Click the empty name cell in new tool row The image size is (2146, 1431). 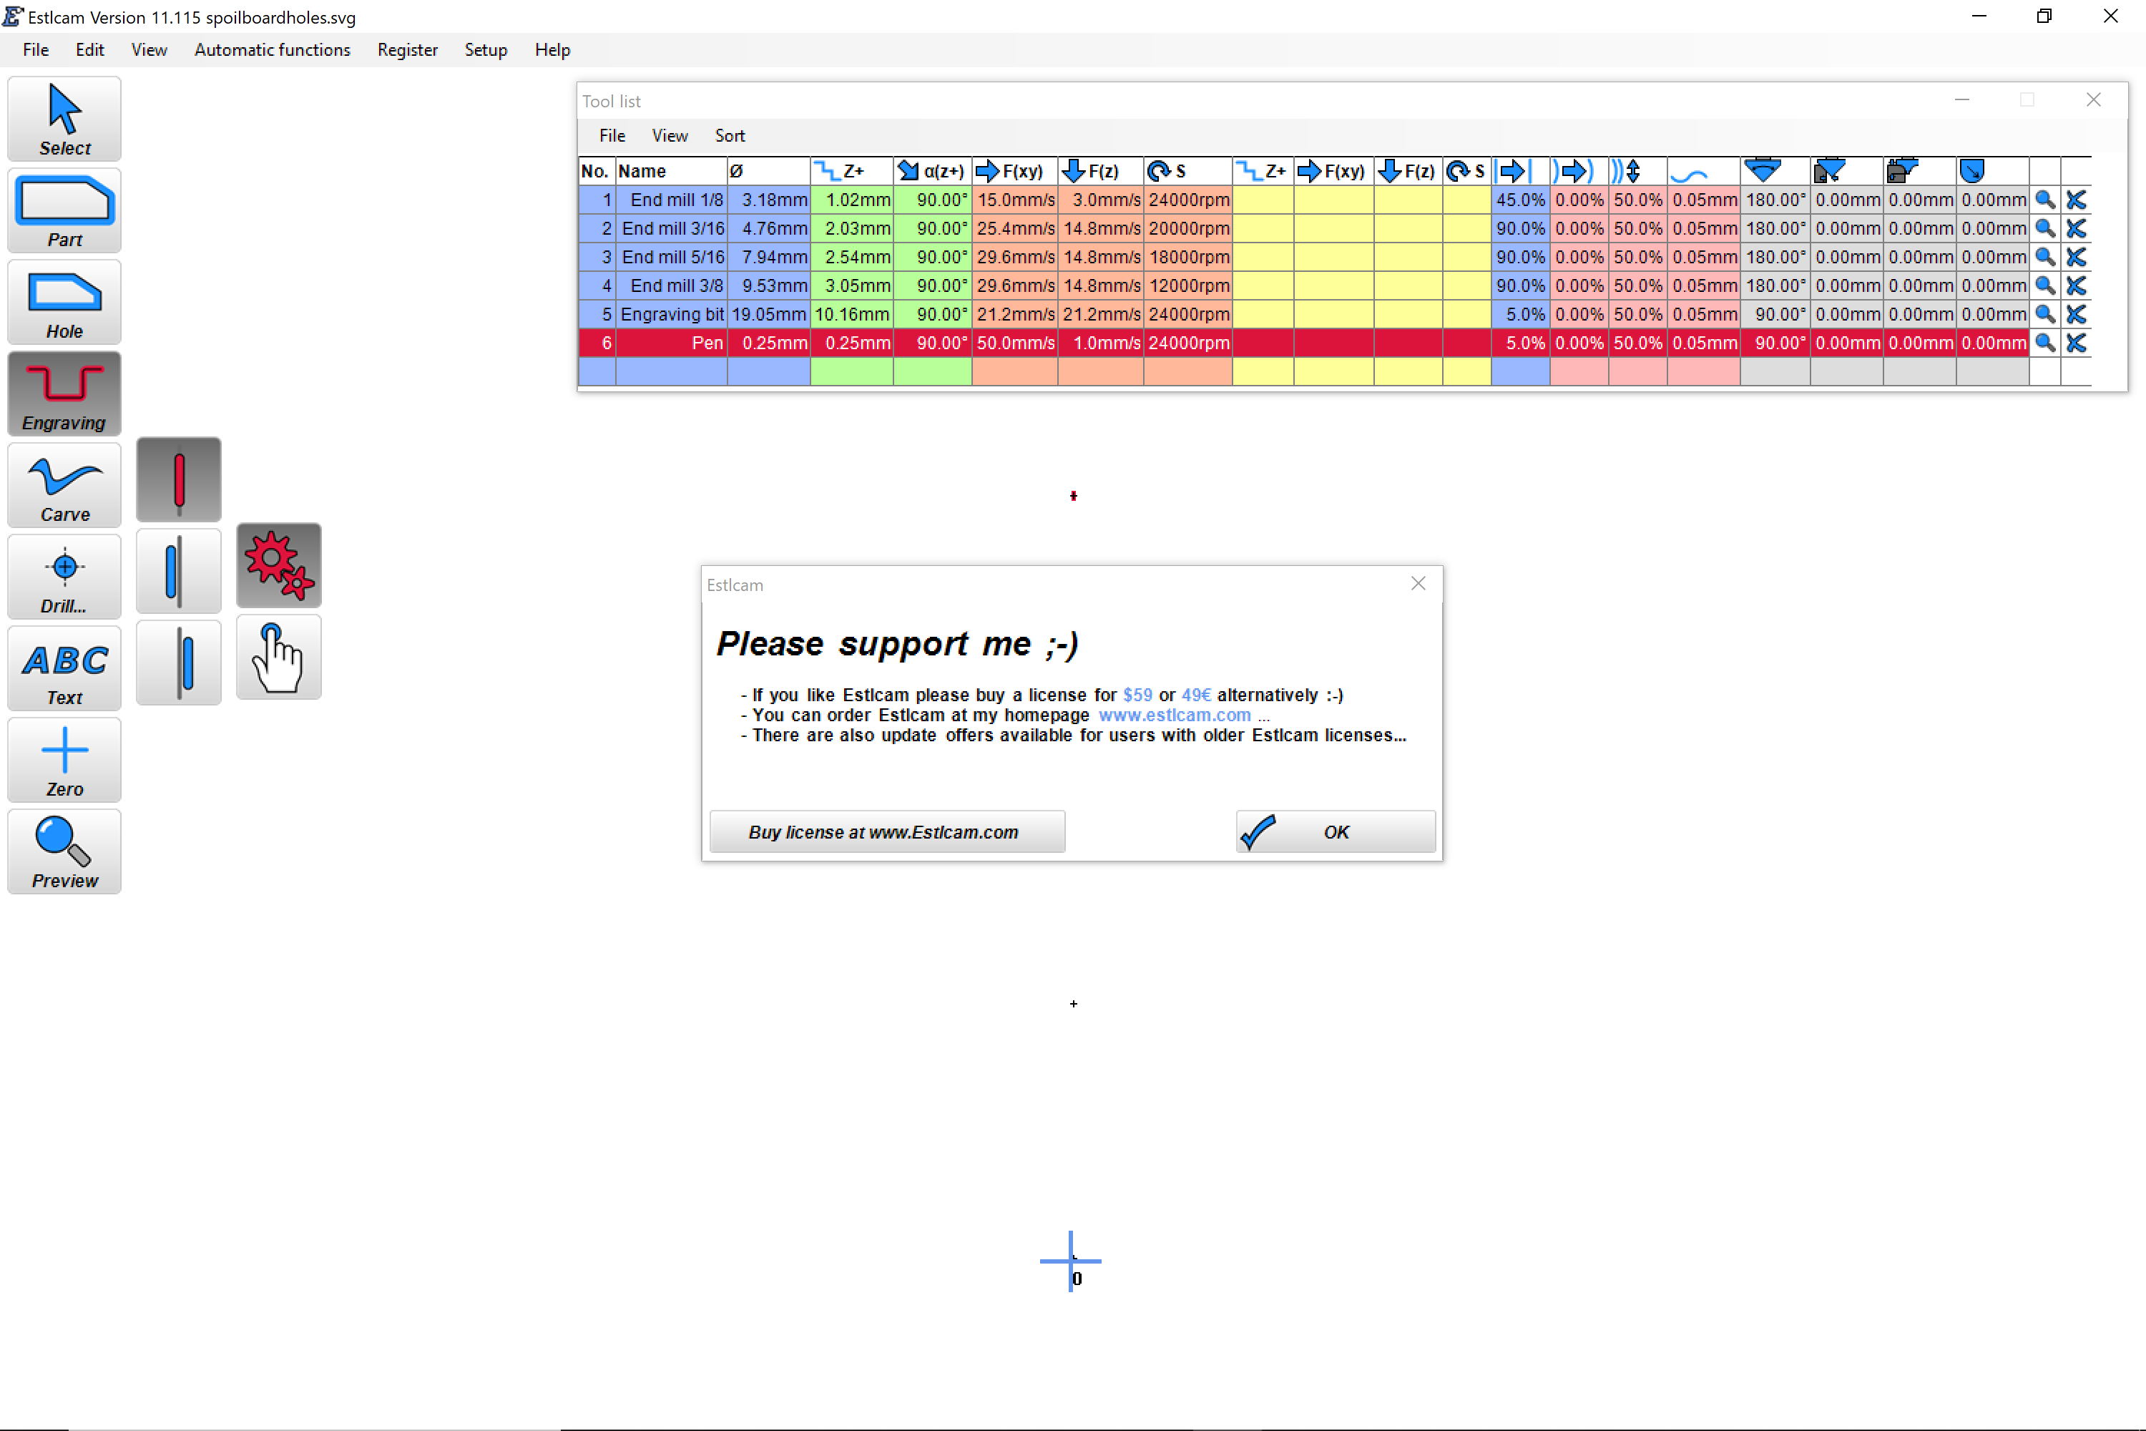click(672, 371)
